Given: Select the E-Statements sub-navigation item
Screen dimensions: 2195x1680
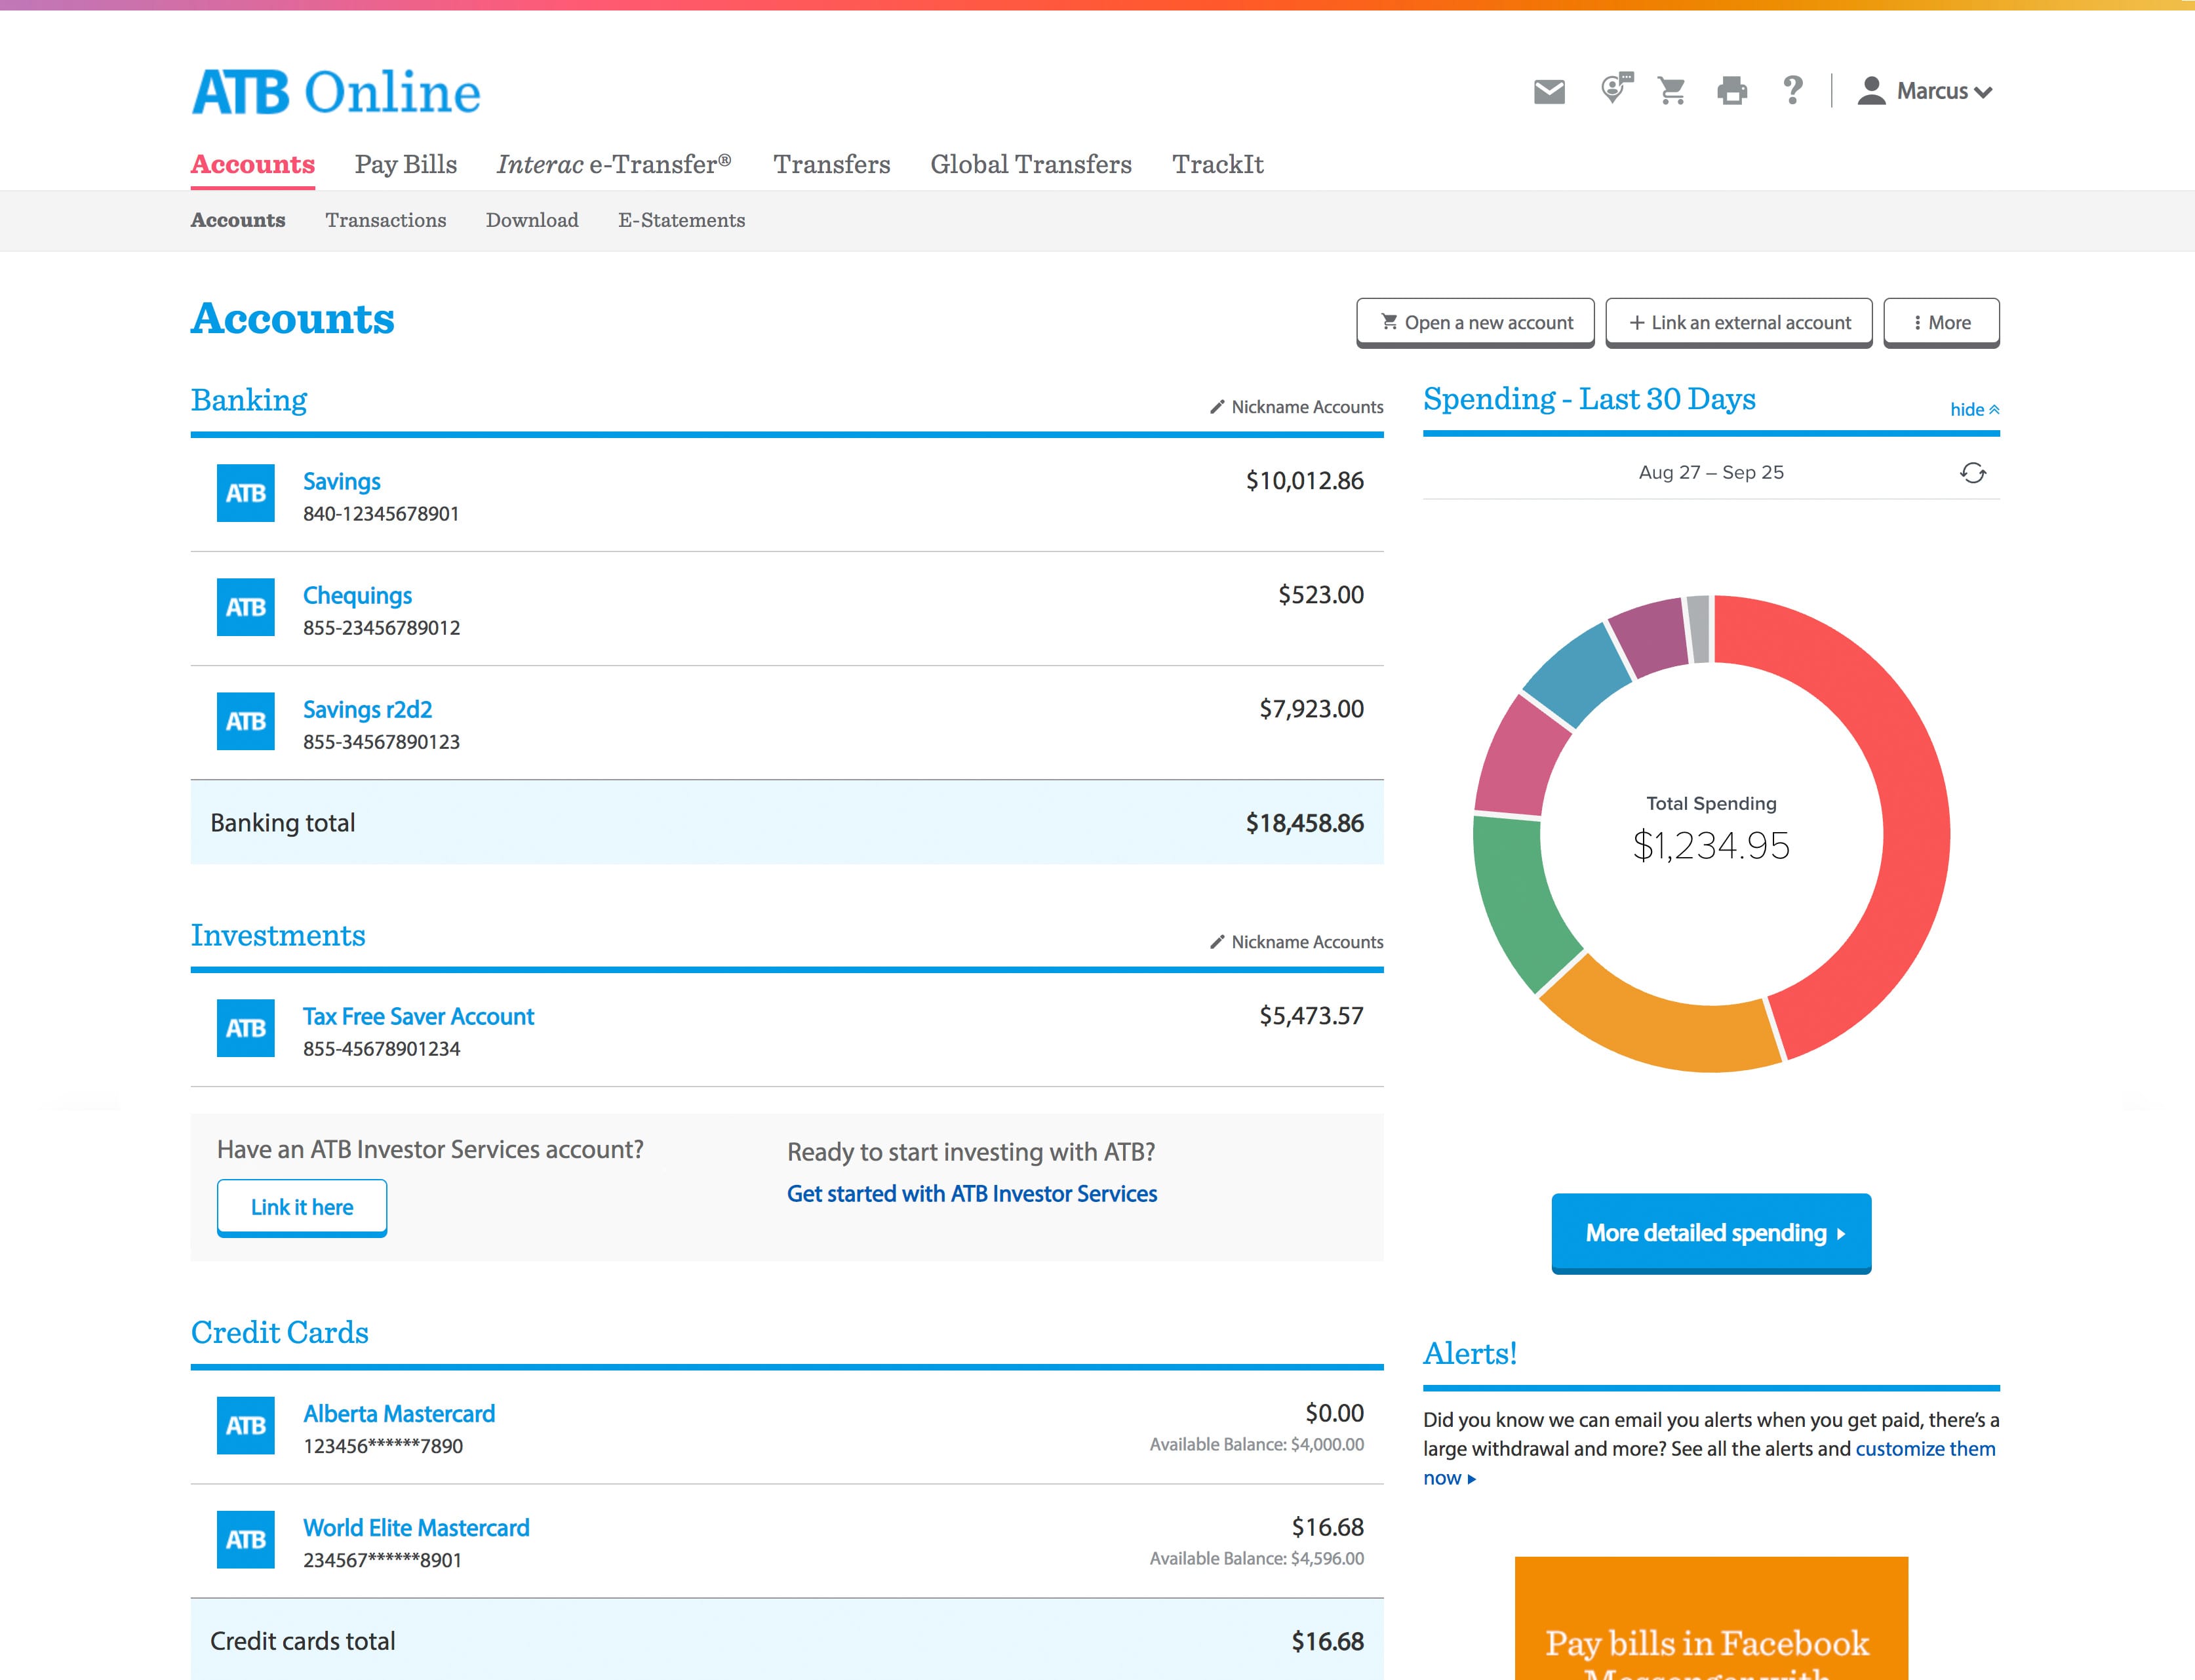Looking at the screenshot, I should point(682,220).
